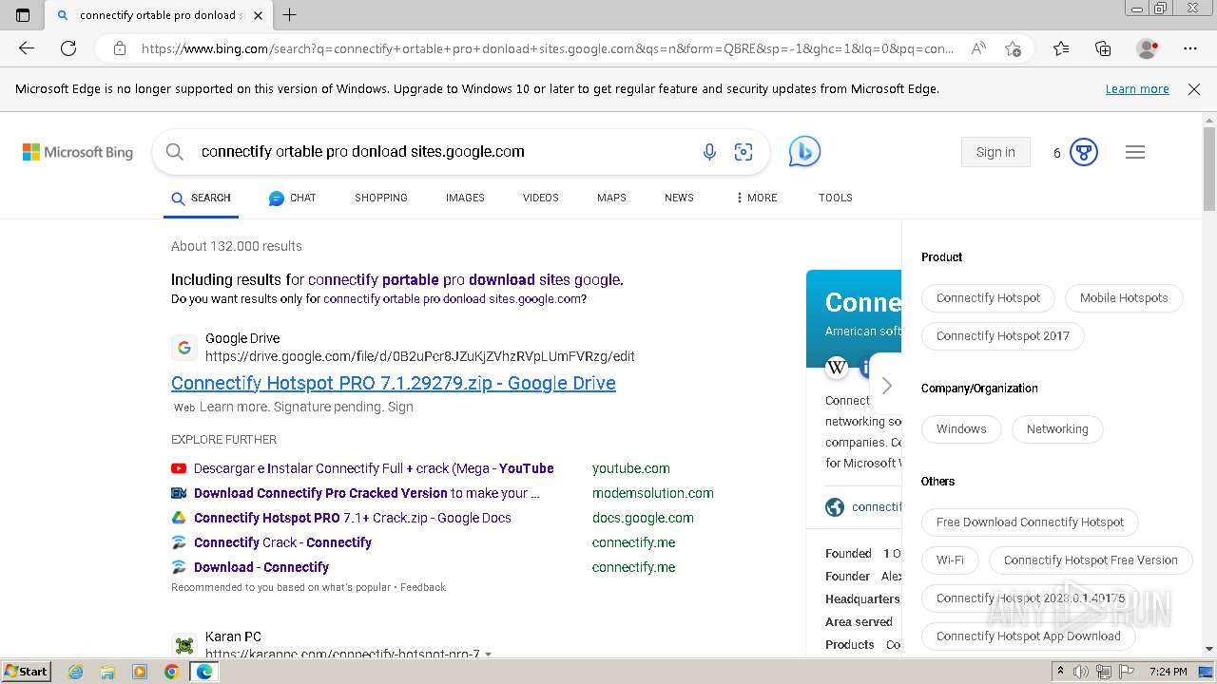Open the Bing hamburger menu
The width and height of the screenshot is (1217, 684).
coord(1135,152)
